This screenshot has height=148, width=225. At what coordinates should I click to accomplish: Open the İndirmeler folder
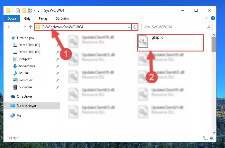24,66
